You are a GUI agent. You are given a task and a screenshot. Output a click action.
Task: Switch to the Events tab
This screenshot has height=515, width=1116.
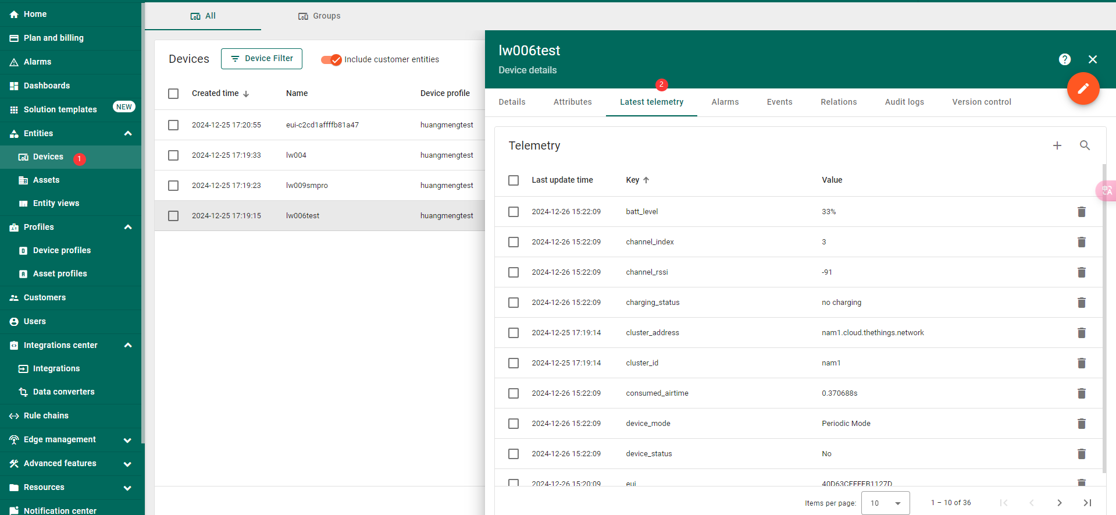(x=780, y=102)
